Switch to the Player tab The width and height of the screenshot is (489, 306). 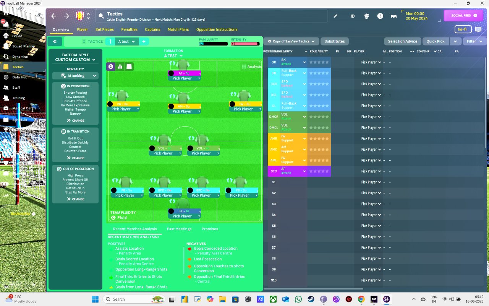click(82, 29)
